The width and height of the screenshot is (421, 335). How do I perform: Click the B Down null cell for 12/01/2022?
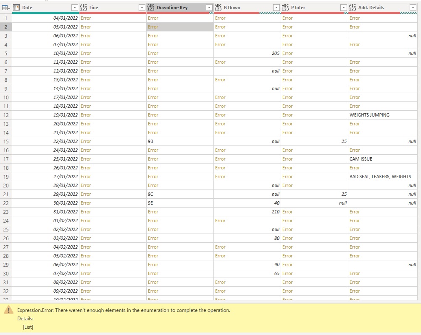247,71
